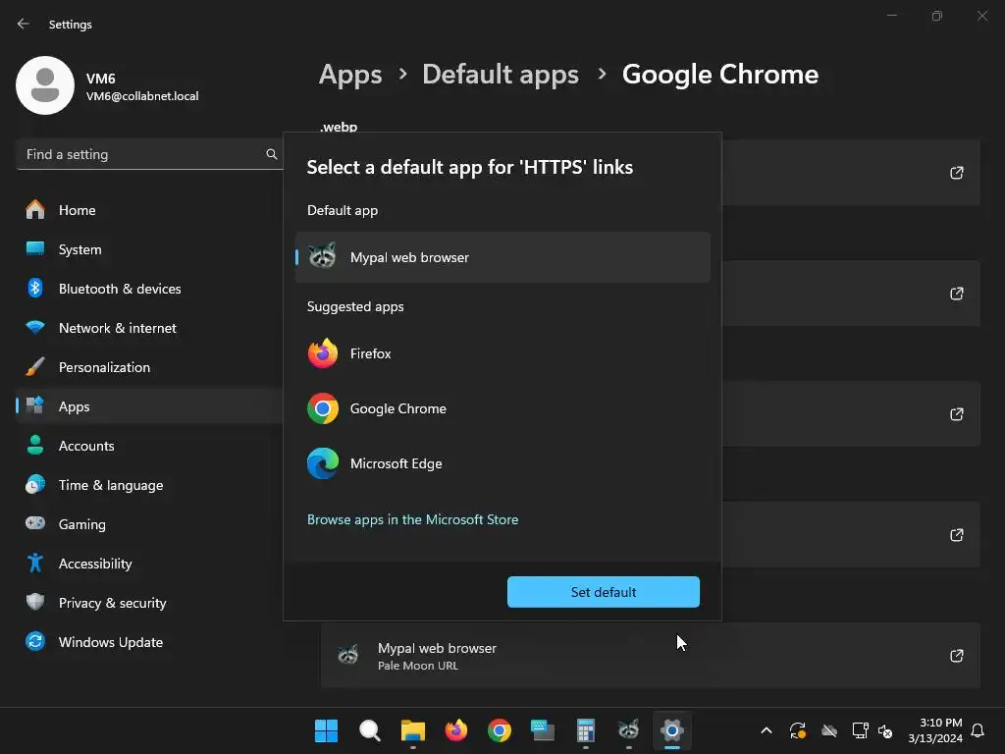Click external-link icon on the second file-type row
Image resolution: width=1005 pixels, height=754 pixels.
pos(956,293)
